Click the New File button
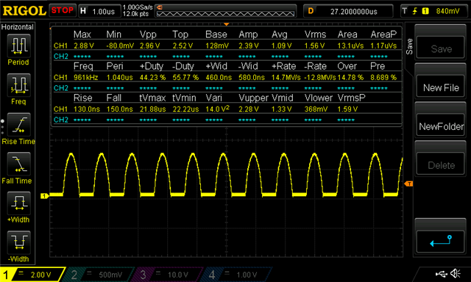 coord(441,88)
